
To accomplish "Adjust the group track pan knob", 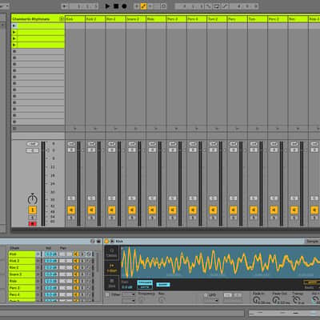I will click(32, 199).
